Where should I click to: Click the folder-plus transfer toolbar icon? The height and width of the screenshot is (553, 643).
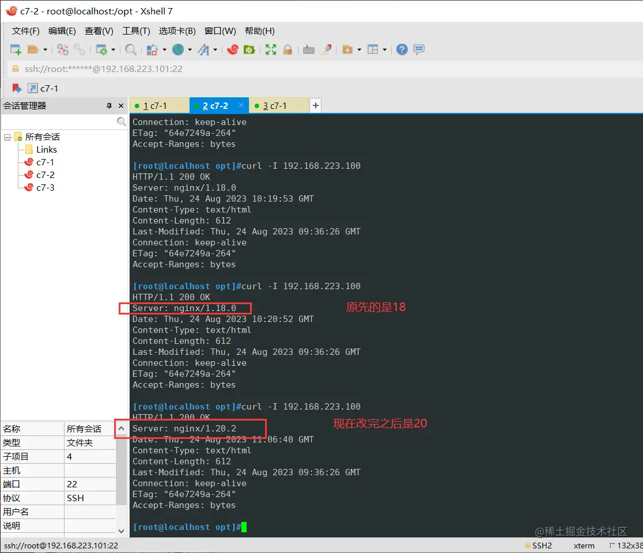(347, 50)
